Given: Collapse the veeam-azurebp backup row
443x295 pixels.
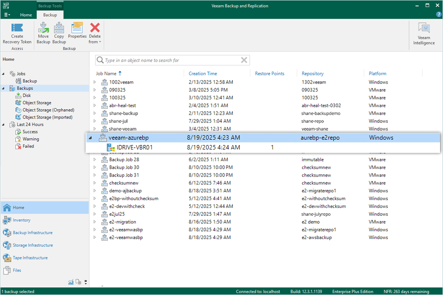Looking at the screenshot, I should (x=91, y=138).
